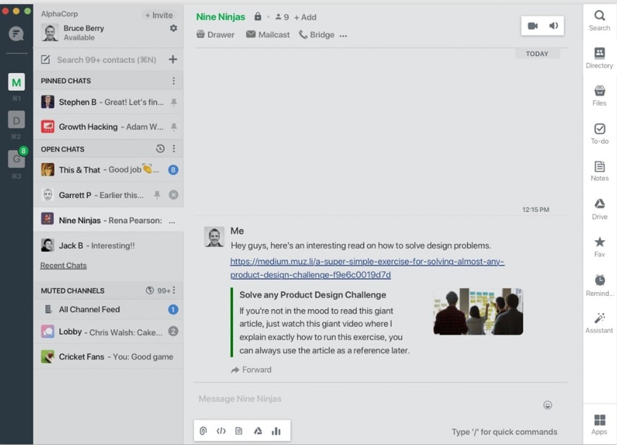Open the article preview thumbnail image
Screen dimensions: 617x445
pos(478,311)
